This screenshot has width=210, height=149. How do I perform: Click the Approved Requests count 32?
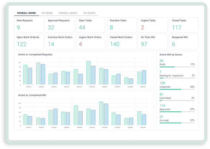[51, 28]
